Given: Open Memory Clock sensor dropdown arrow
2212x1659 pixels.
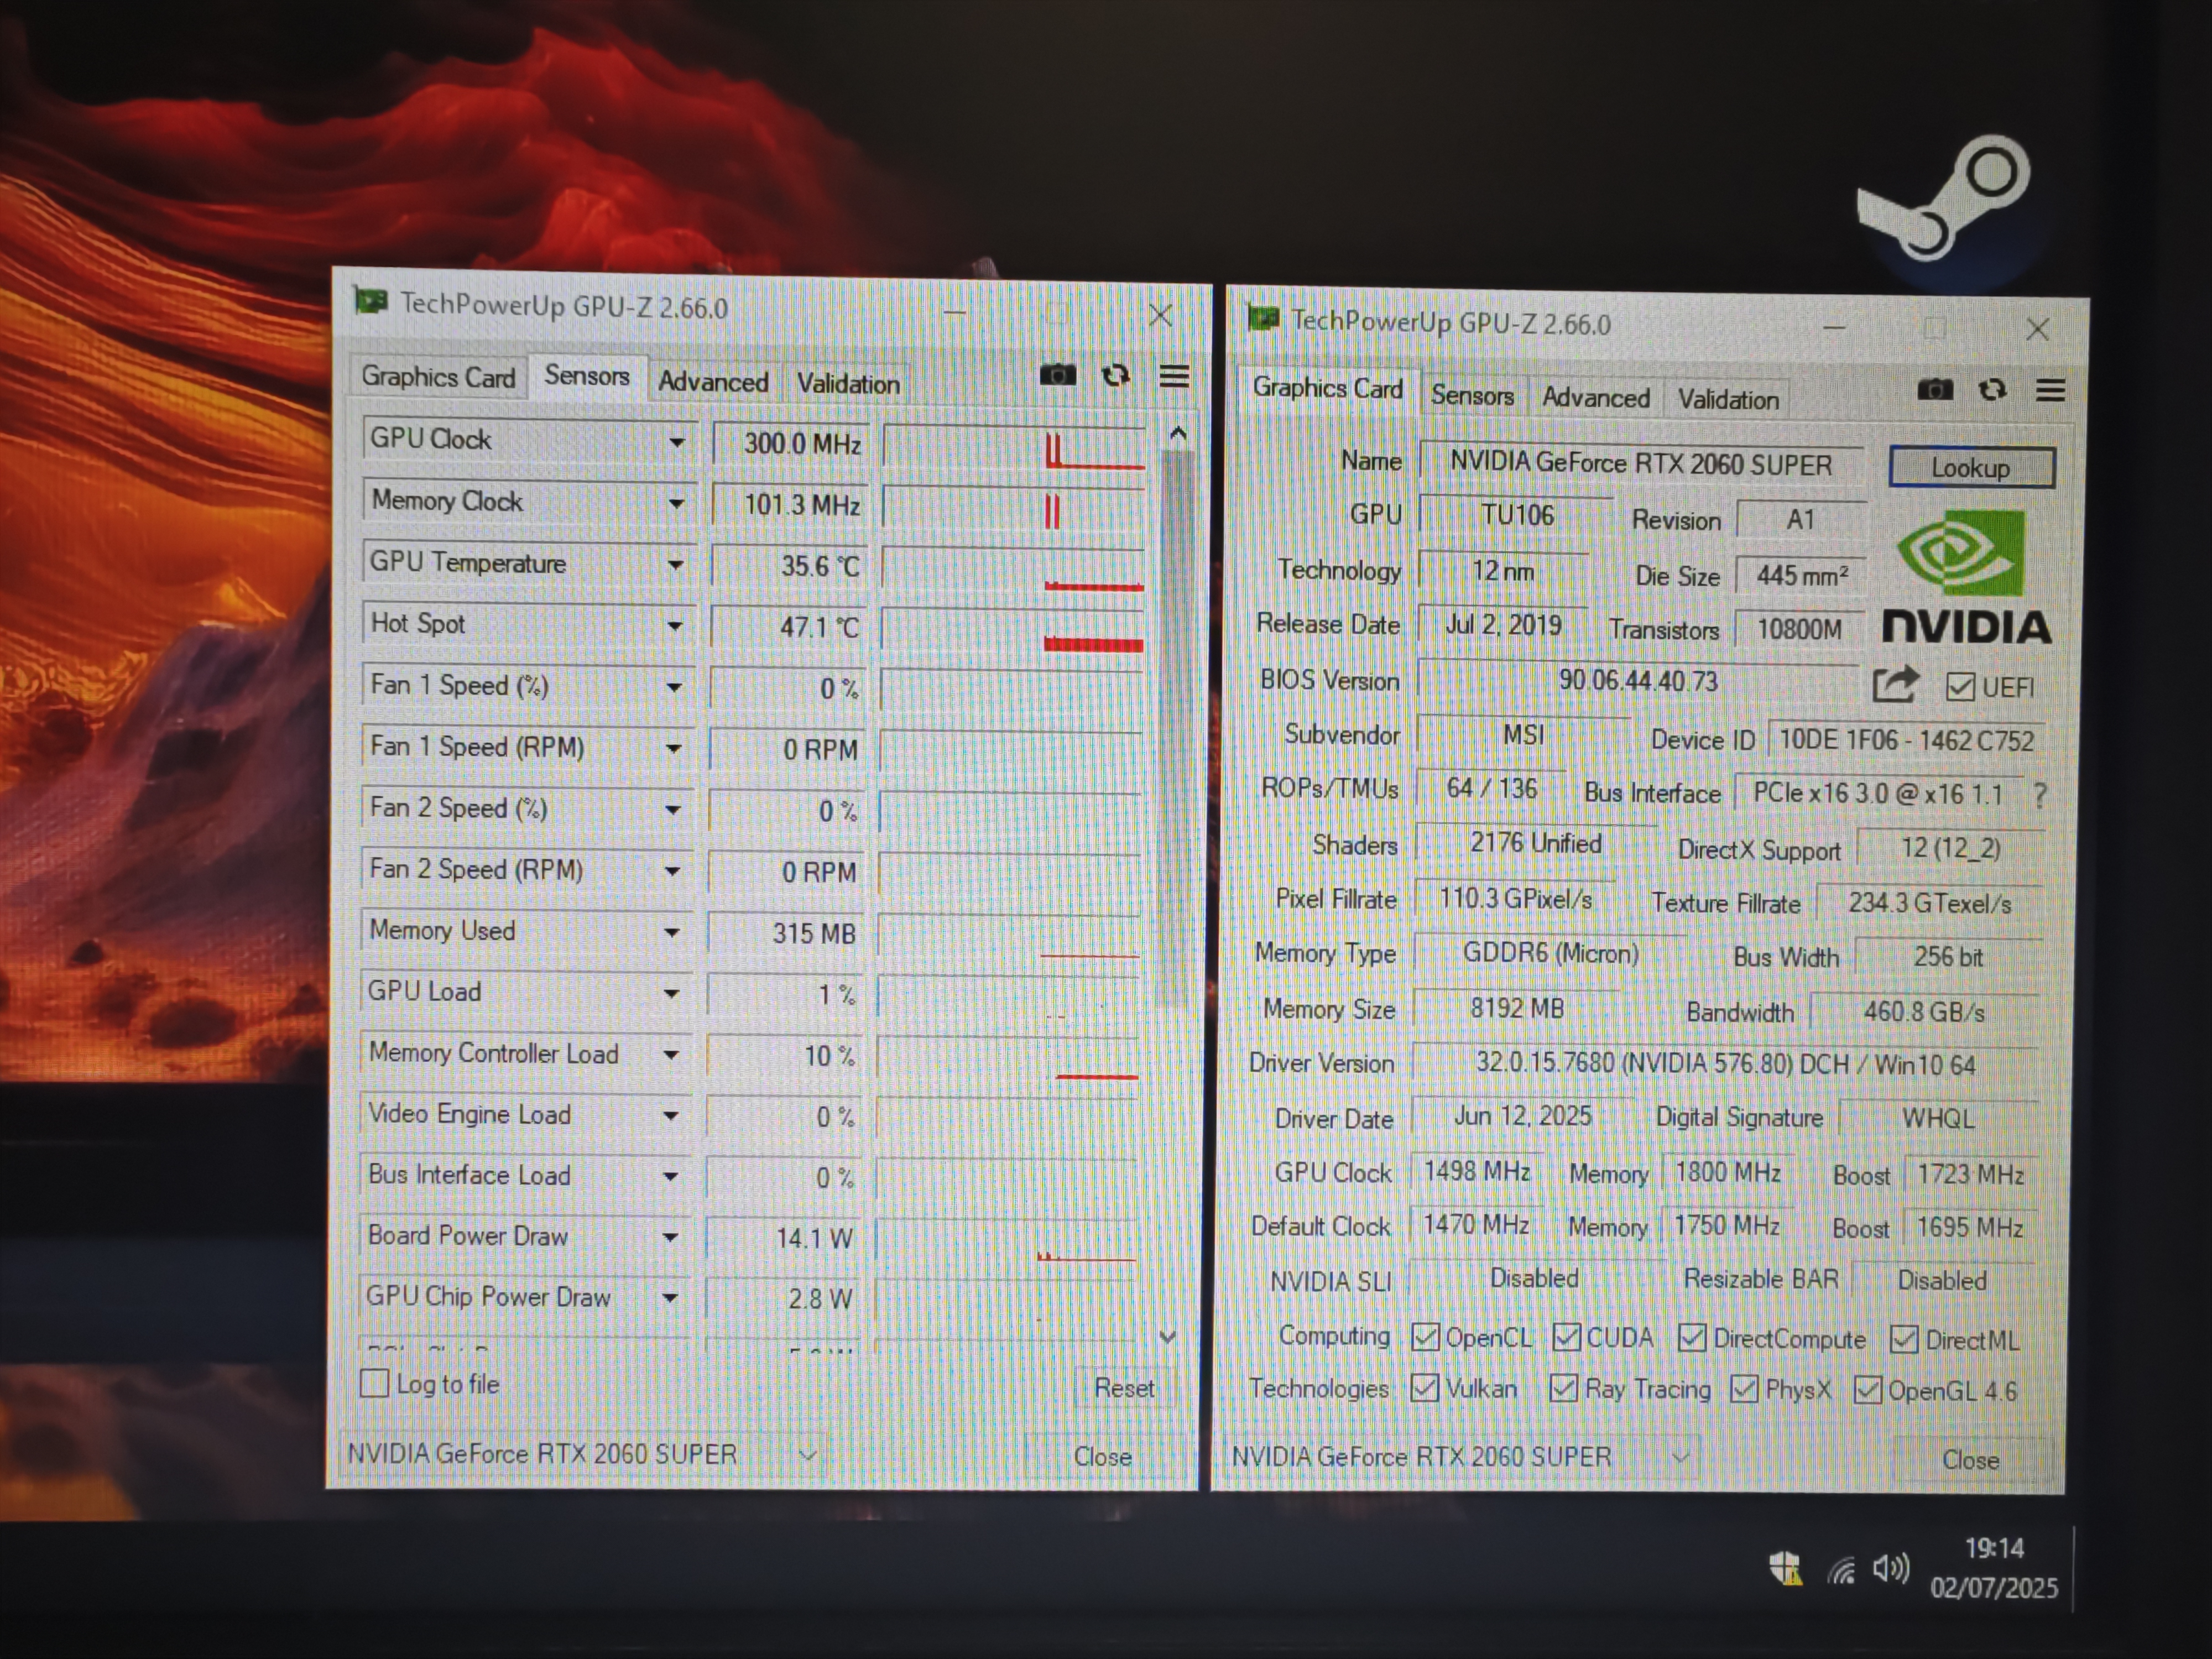Looking at the screenshot, I should pyautogui.click(x=676, y=503).
